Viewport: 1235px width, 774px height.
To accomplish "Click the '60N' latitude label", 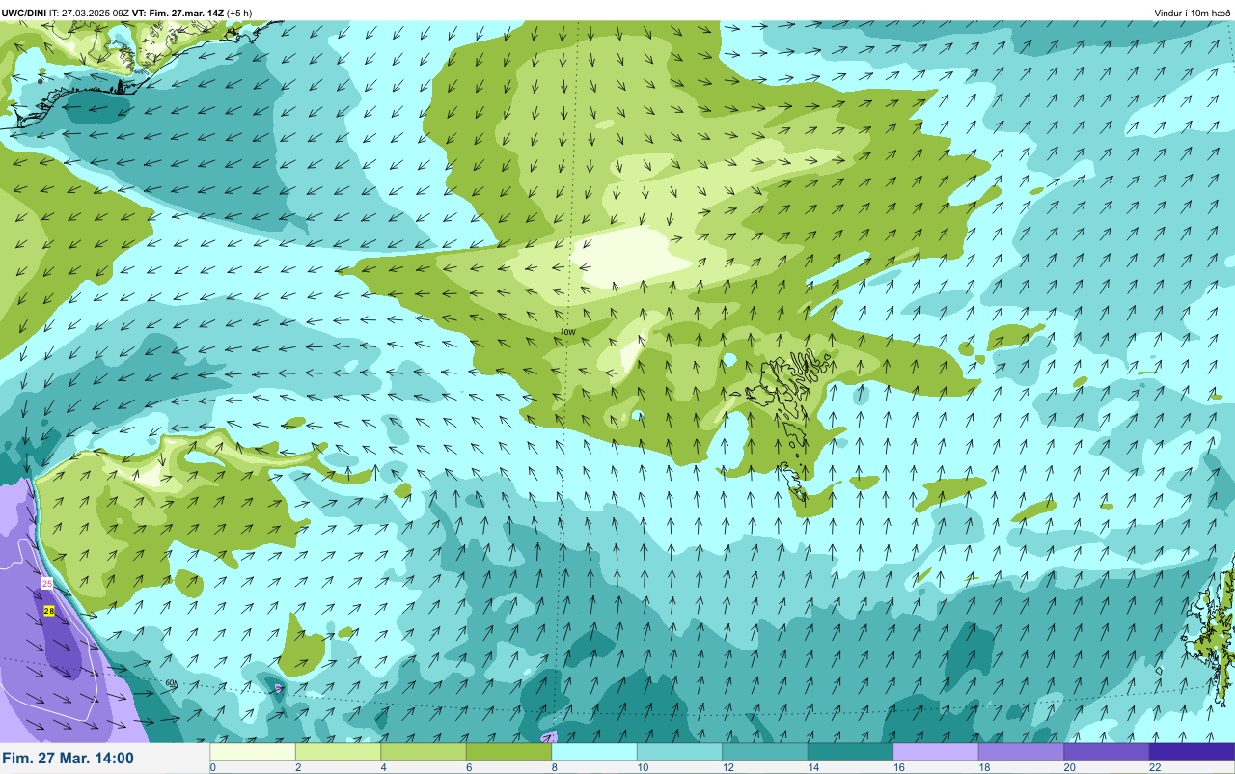I will pyautogui.click(x=172, y=683).
